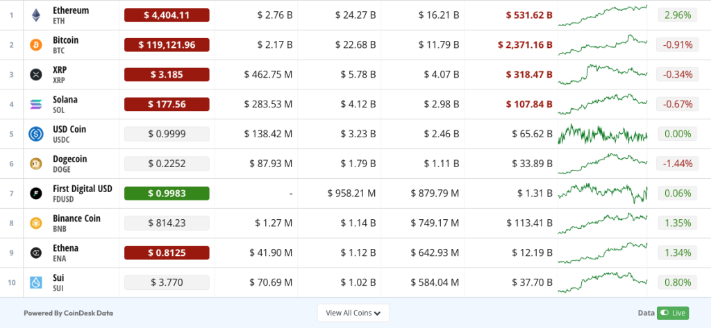Click the green First Digital USD price badge
Screen dimensions: 711x328
pyautogui.click(x=167, y=193)
